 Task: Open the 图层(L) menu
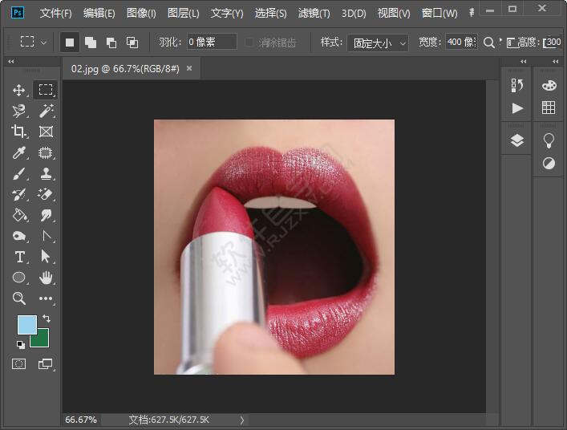pyautogui.click(x=184, y=14)
